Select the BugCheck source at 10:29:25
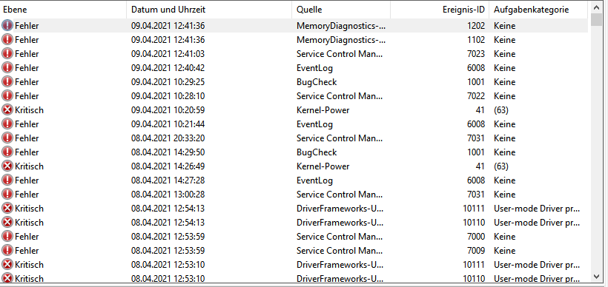The image size is (608, 287). [317, 82]
